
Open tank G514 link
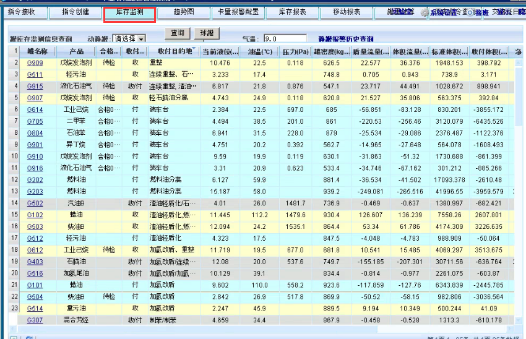click(x=35, y=309)
